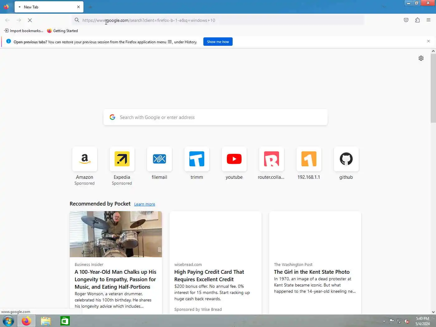Open the Firefox application menu hamburger
This screenshot has width=436, height=327.
tap(429, 20)
